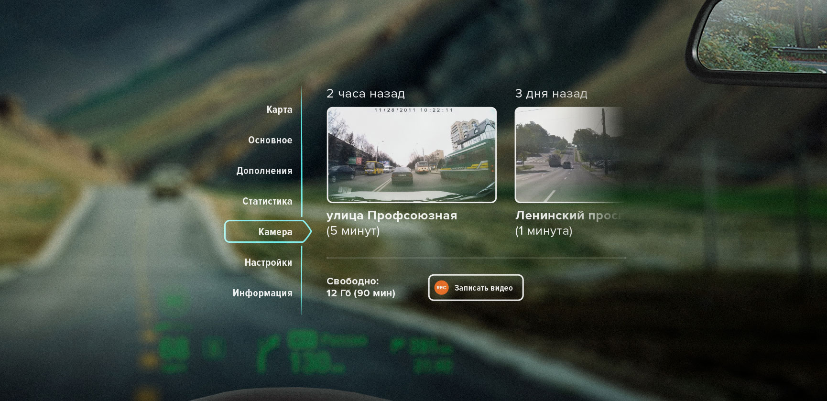Switch to the Основное menu item
The width and height of the screenshot is (827, 401).
point(270,140)
